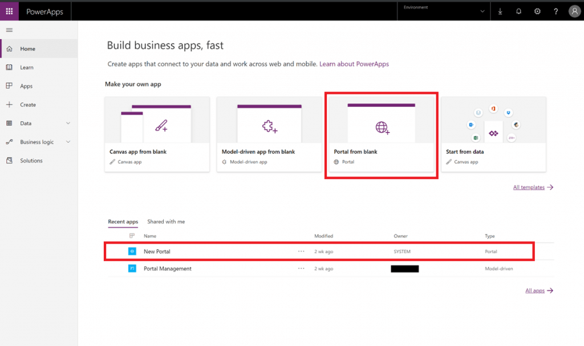Expand the Data section
The image size is (584, 346).
(25, 123)
